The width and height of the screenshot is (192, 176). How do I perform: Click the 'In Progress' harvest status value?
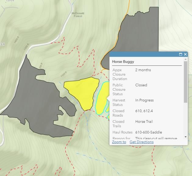point(144,100)
